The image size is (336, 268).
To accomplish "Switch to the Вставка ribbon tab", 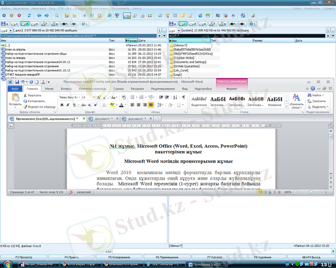I will pyautogui.click(x=66, y=89).
